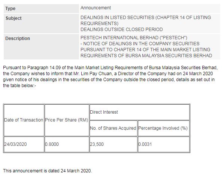
Task: Select the 24/03/2020 date cell
Action: click(x=24, y=144)
